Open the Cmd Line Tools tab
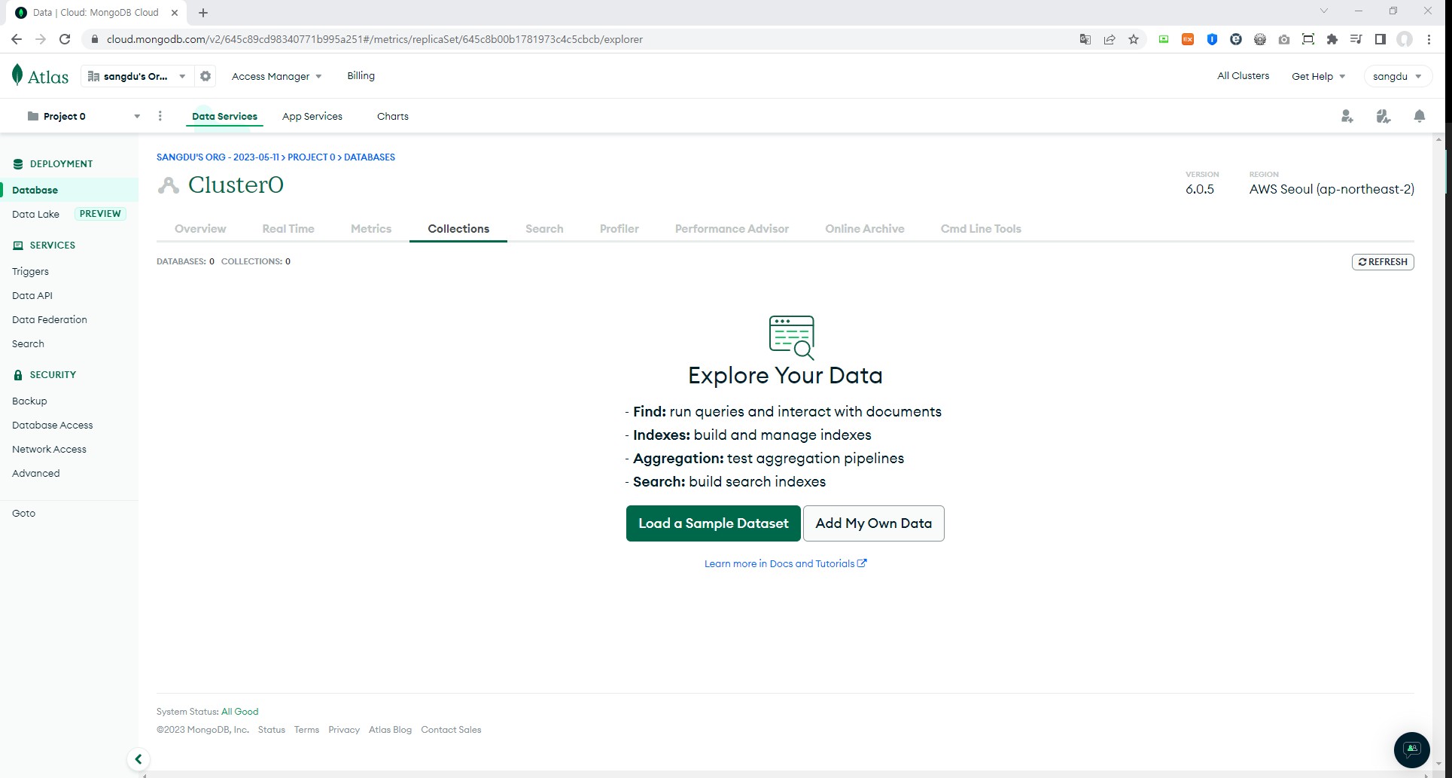The width and height of the screenshot is (1452, 778). 981,229
